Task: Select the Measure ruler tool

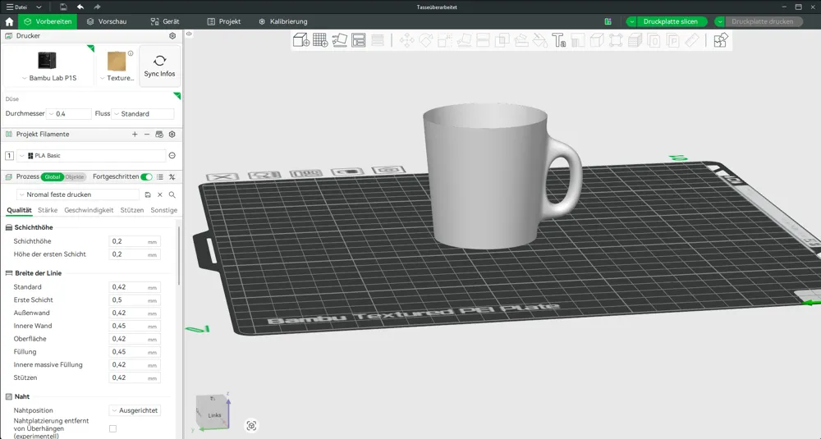Action: click(x=692, y=40)
